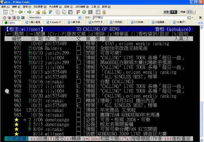
Task: Click the terminal scrollbar down arrow
Action: (202, 140)
